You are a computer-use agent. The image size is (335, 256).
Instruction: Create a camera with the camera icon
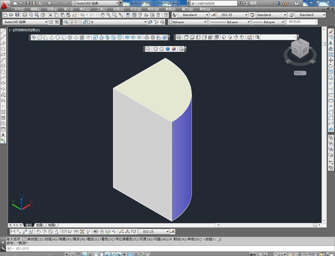[250, 37]
